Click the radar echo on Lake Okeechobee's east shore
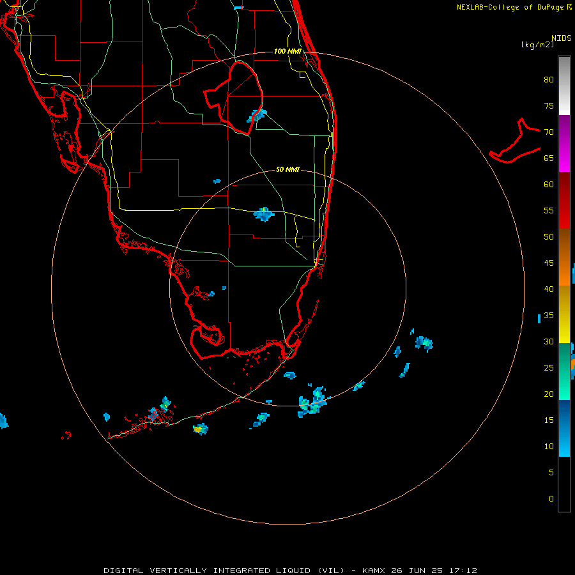Viewport: 575px width, 575px height. 257,116
